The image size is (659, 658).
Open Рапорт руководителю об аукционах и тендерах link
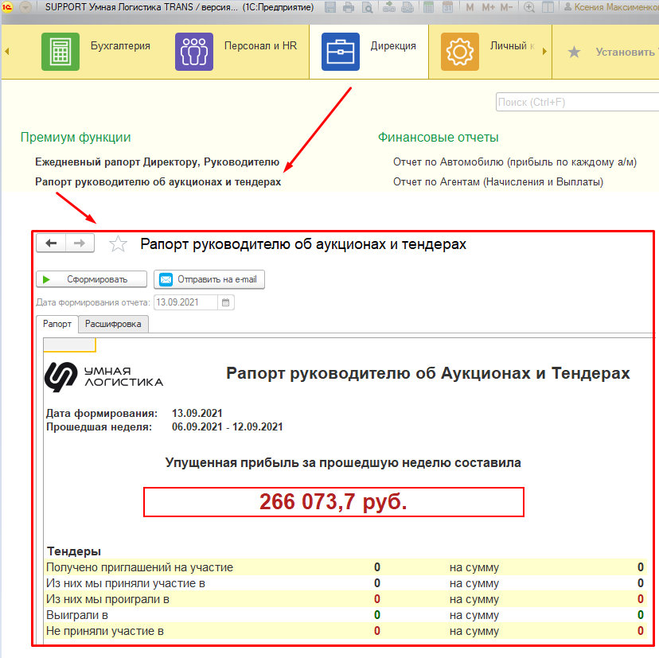[158, 182]
